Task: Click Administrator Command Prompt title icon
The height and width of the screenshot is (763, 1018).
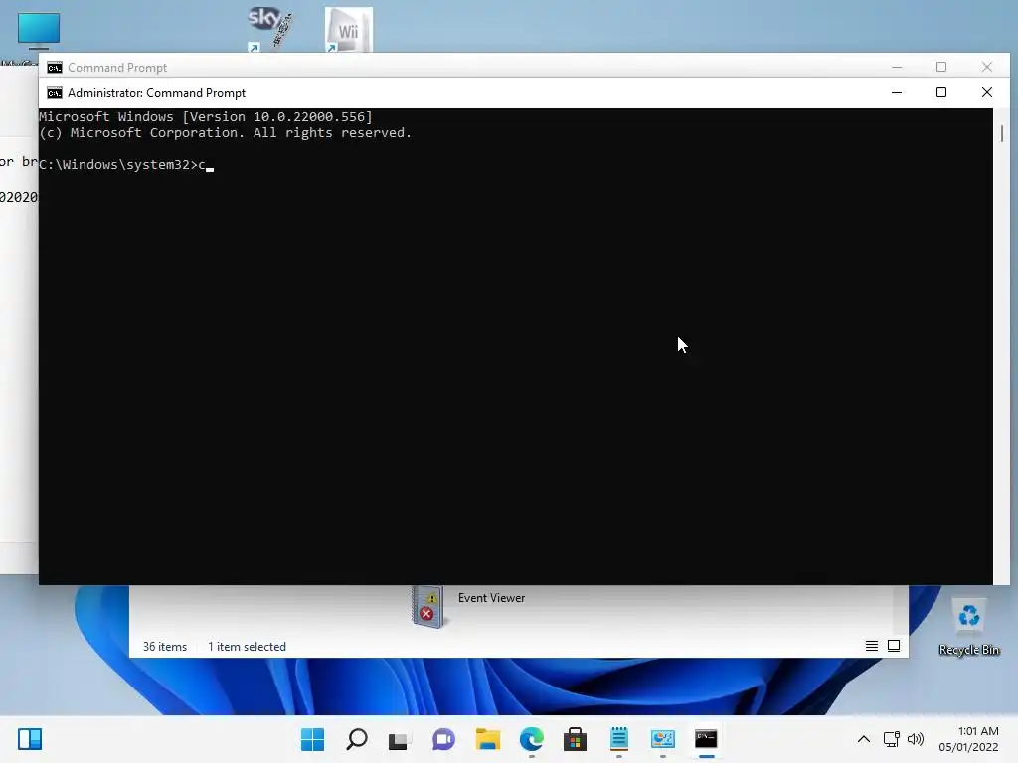Action: tap(55, 93)
